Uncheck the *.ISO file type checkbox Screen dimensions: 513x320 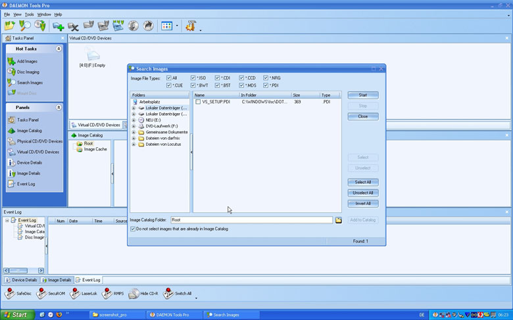click(x=193, y=78)
